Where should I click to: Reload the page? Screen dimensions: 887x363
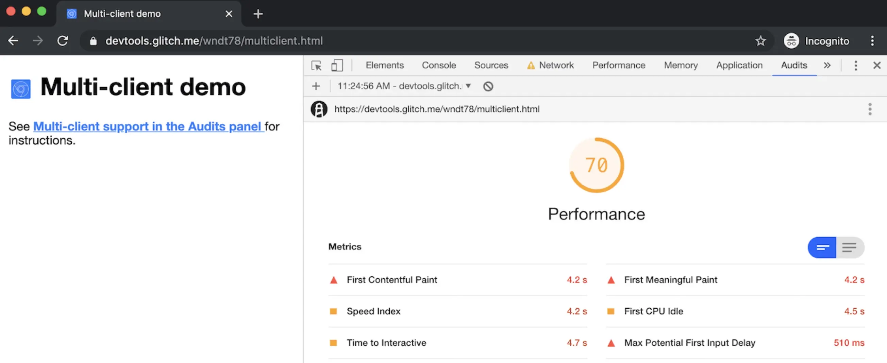click(x=63, y=41)
